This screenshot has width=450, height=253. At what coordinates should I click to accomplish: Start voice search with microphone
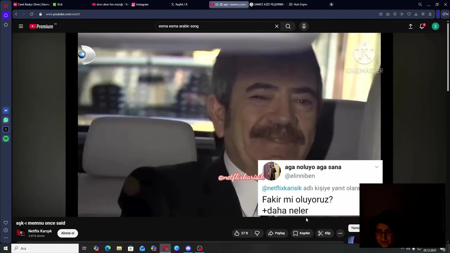click(304, 26)
